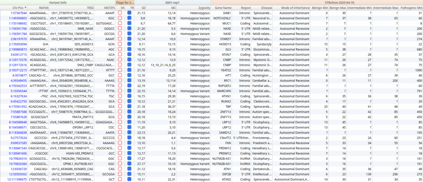
Task: Select the Variant Info header group
Action: pyautogui.click(x=58, y=2)
